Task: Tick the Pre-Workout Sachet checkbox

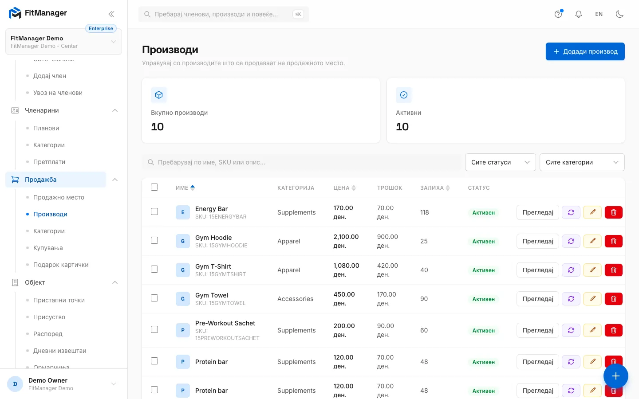Action: 154,329
